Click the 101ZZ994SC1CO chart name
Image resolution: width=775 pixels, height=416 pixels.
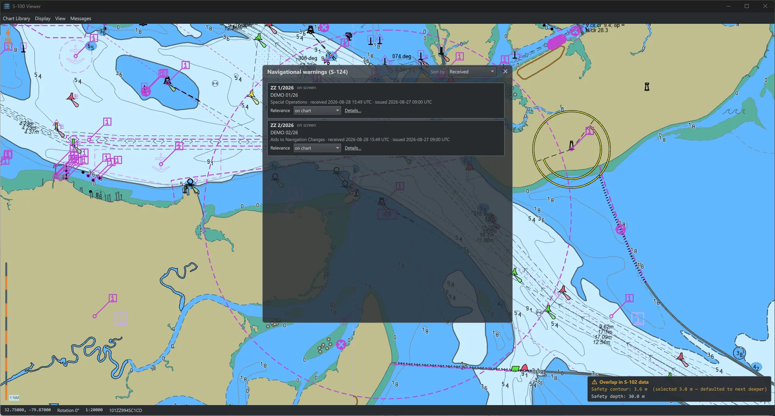coord(126,410)
